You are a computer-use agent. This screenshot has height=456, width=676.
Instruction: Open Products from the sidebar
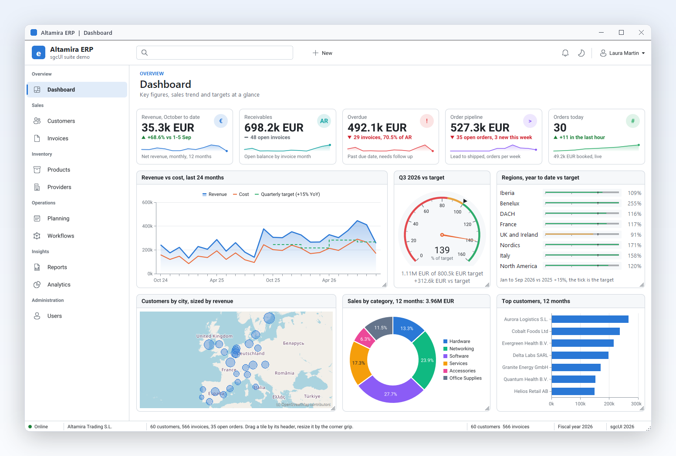tap(77, 170)
